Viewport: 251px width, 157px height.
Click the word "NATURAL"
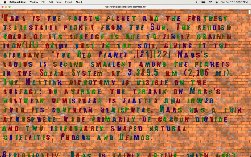coord(168,128)
